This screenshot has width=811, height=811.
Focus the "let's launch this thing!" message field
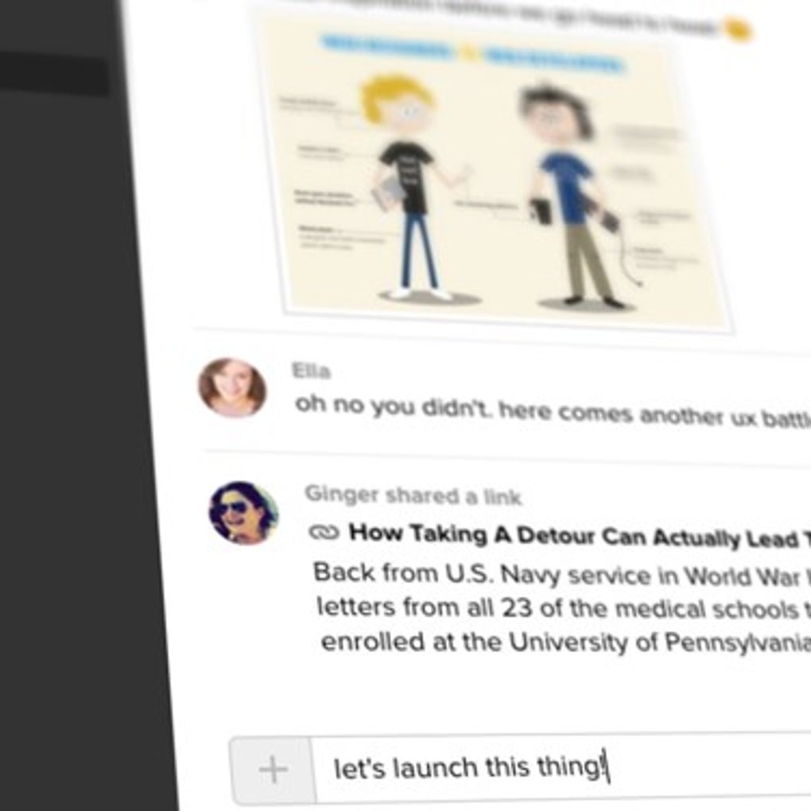point(563,769)
